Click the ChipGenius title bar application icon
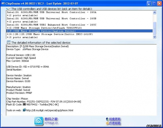This screenshot has height=128, width=163. (x=3, y=3)
